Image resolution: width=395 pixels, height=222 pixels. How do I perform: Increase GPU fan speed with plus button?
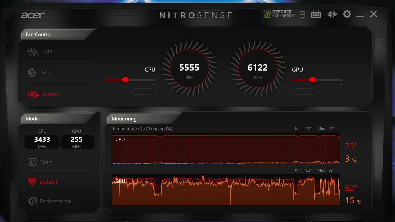point(341,84)
